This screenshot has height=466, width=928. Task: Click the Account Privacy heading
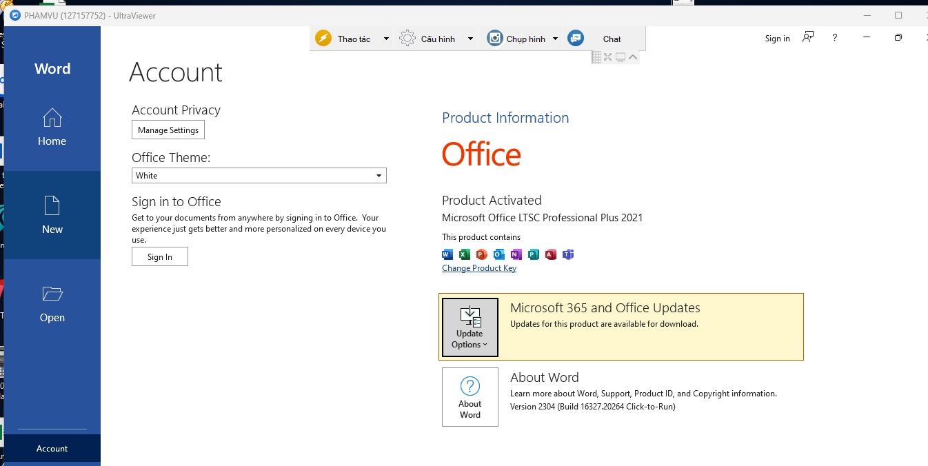[176, 110]
